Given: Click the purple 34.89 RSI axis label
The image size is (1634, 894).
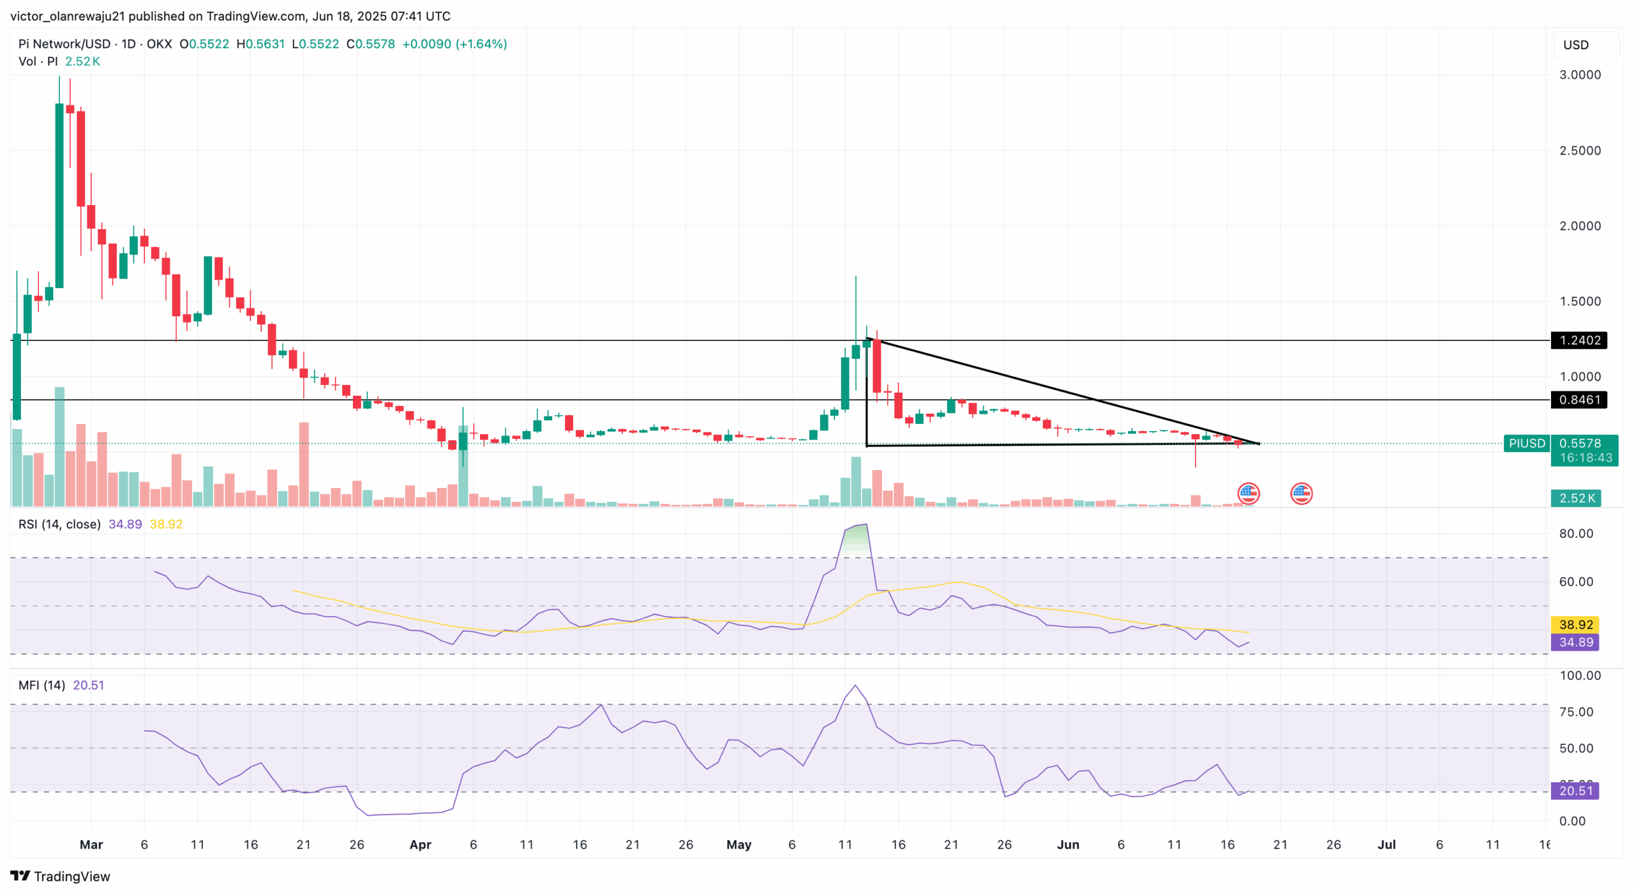Looking at the screenshot, I should pos(1575,642).
